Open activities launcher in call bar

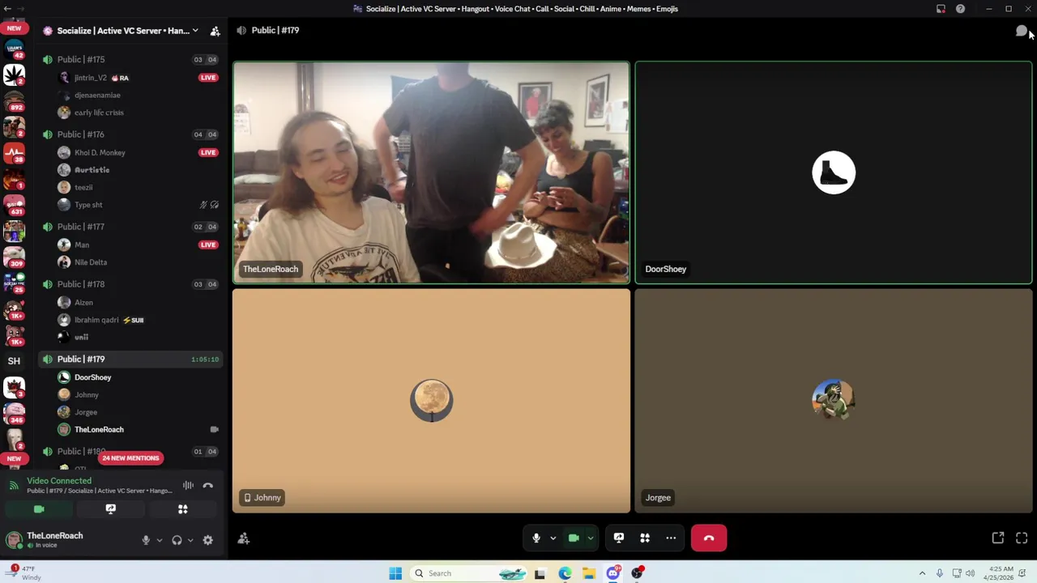coord(645,538)
